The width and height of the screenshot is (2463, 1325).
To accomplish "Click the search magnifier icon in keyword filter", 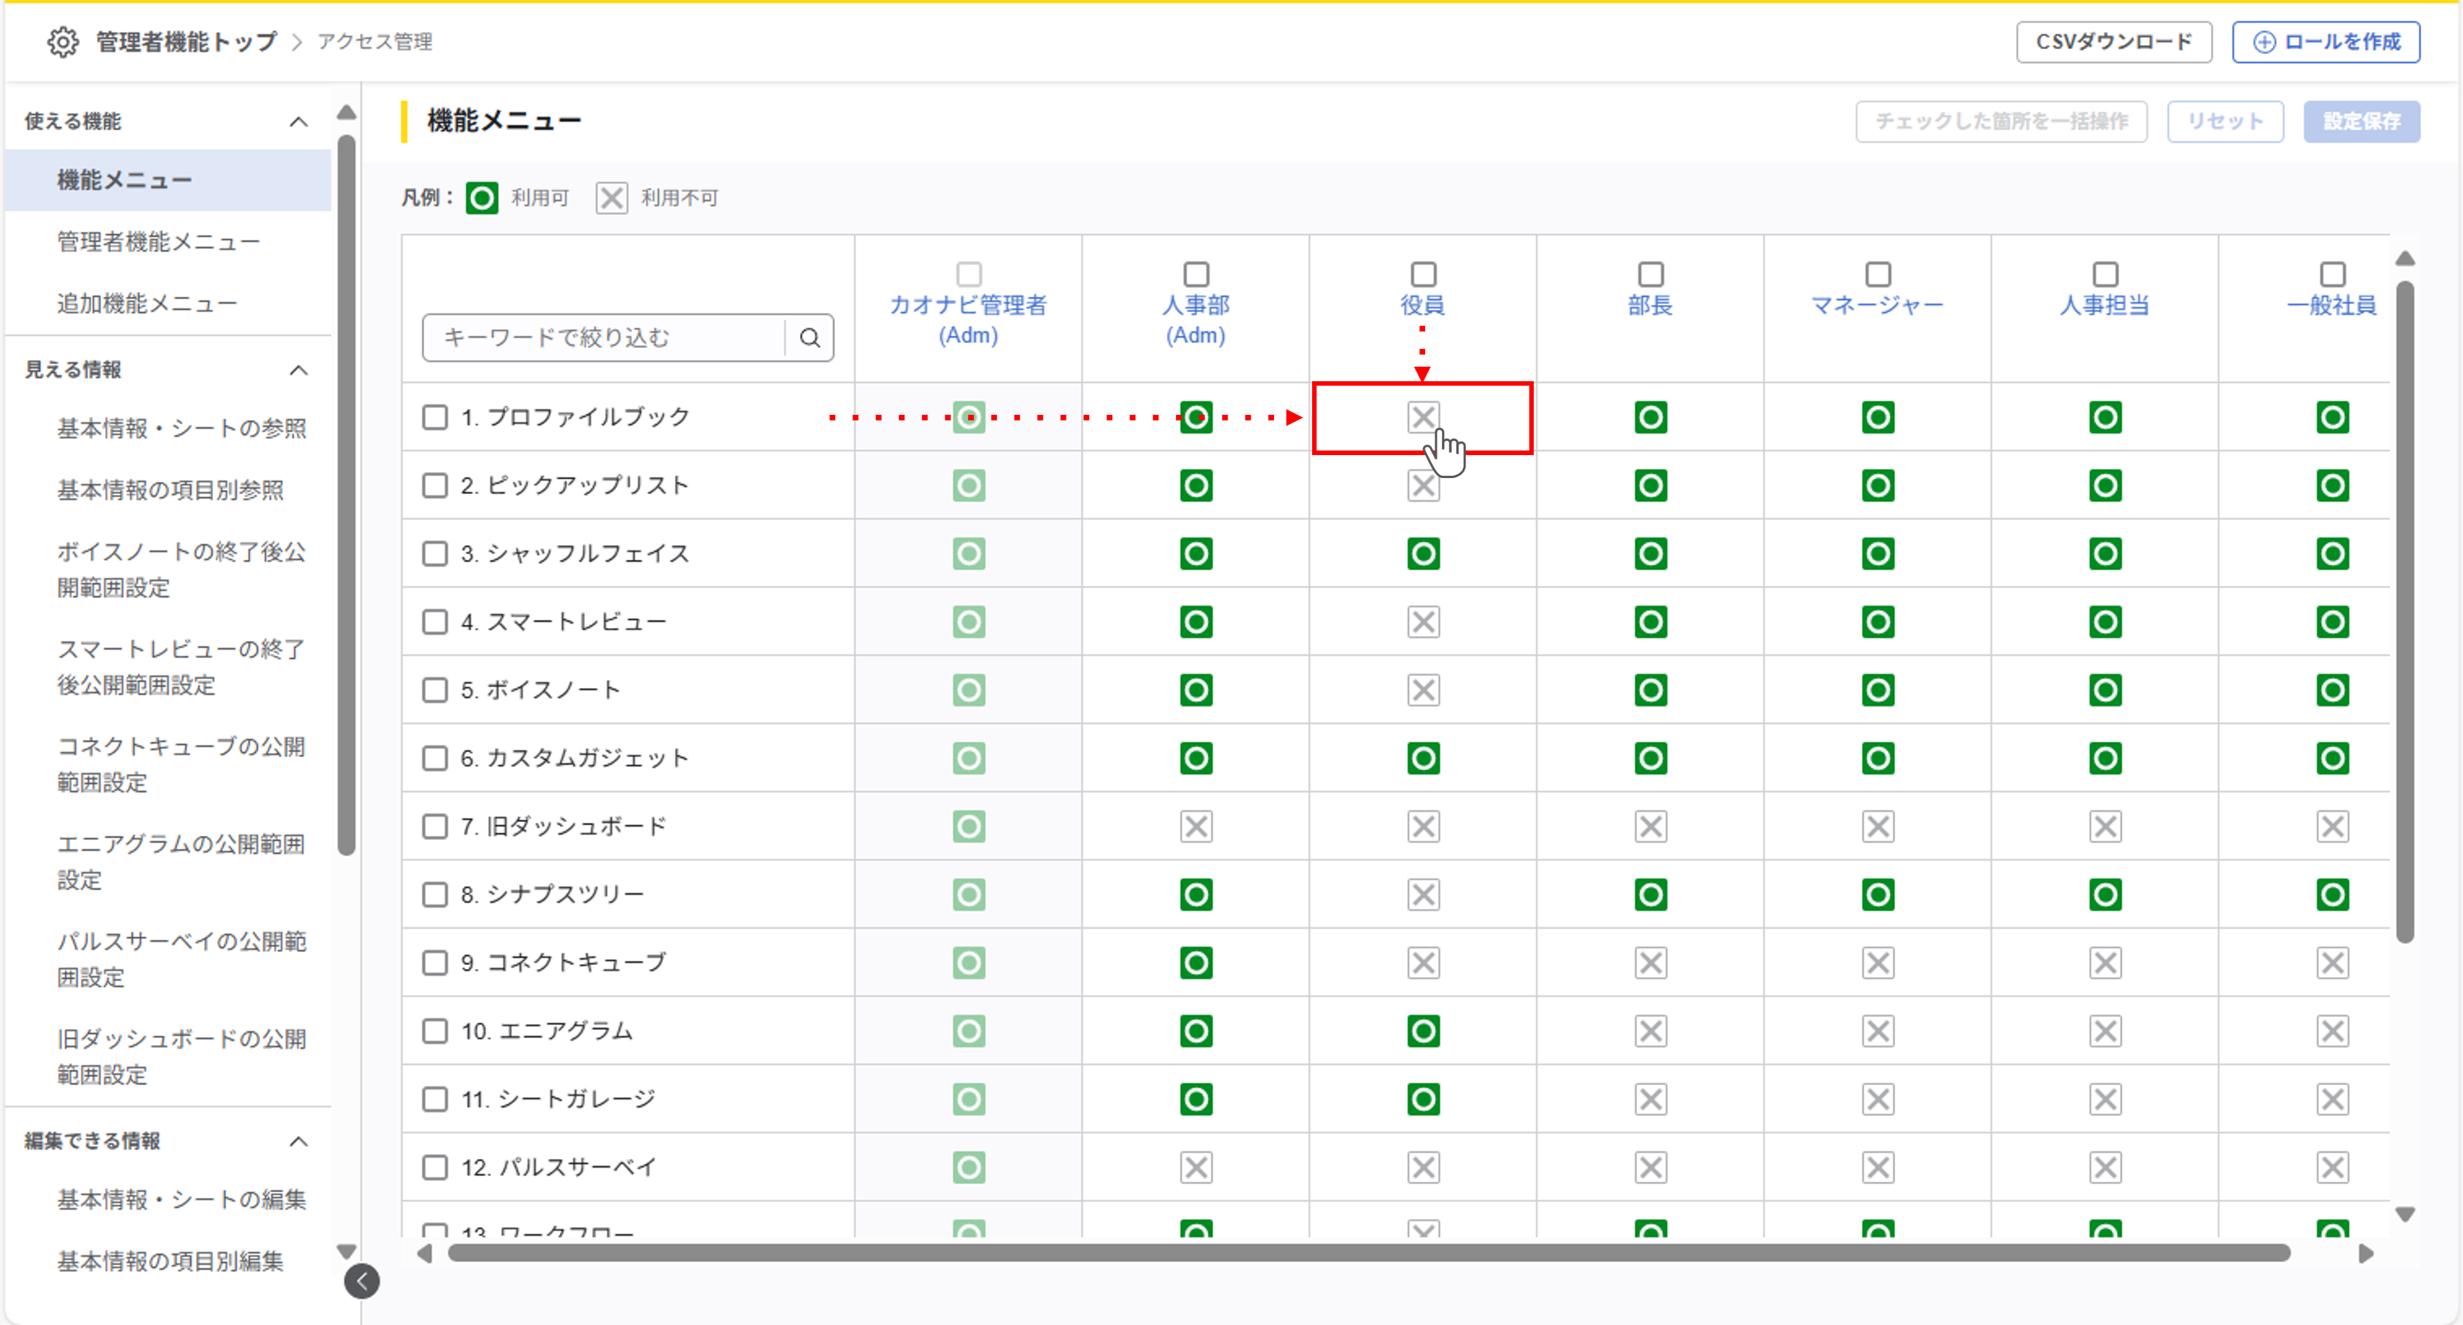I will click(x=810, y=338).
